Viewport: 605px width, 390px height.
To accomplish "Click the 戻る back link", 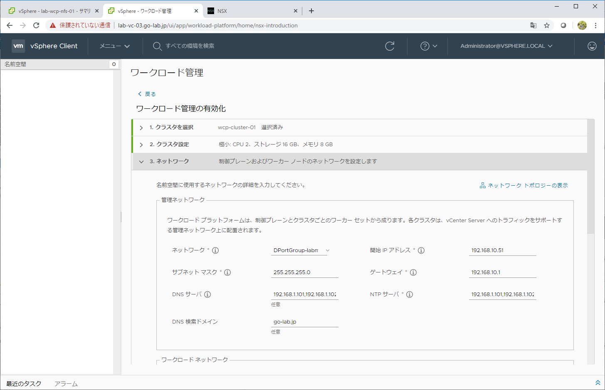I will tap(147, 94).
